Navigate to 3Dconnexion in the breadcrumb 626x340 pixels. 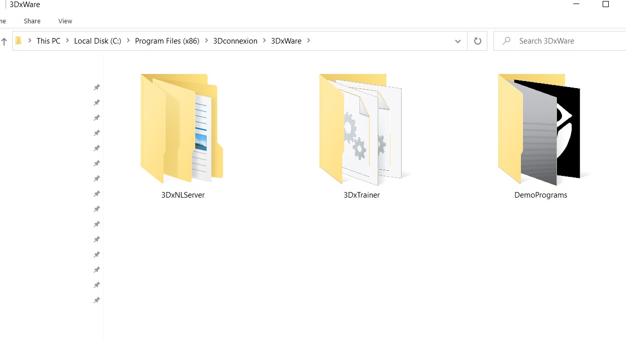[235, 41]
